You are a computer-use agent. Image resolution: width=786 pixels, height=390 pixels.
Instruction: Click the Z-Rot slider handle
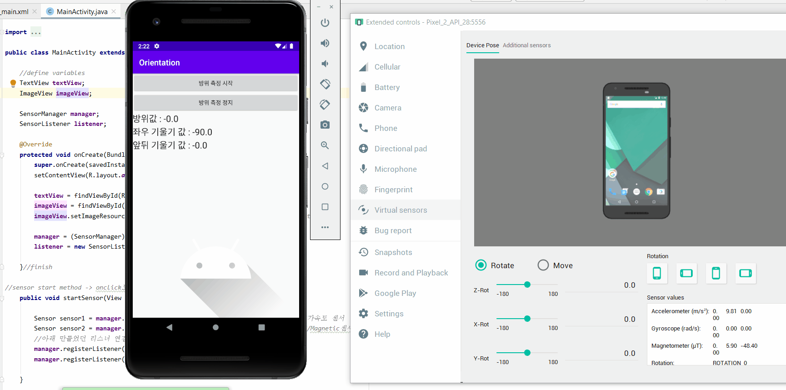[x=527, y=285]
